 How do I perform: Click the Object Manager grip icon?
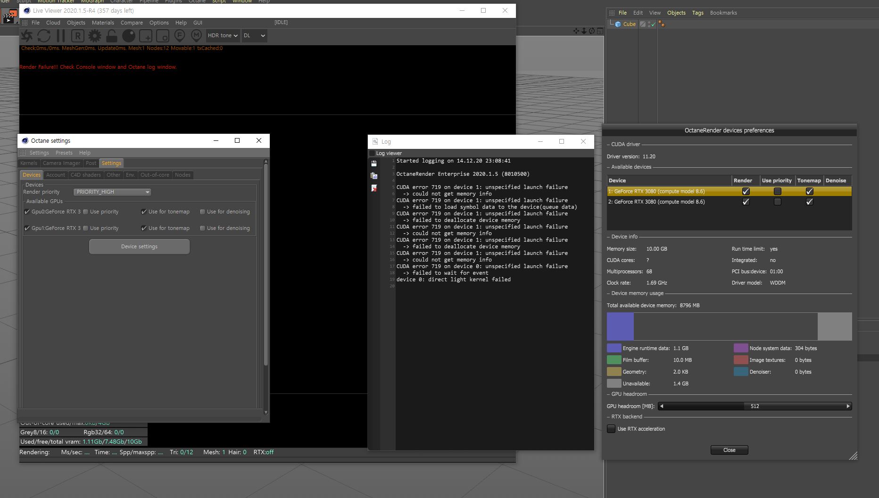tap(612, 13)
